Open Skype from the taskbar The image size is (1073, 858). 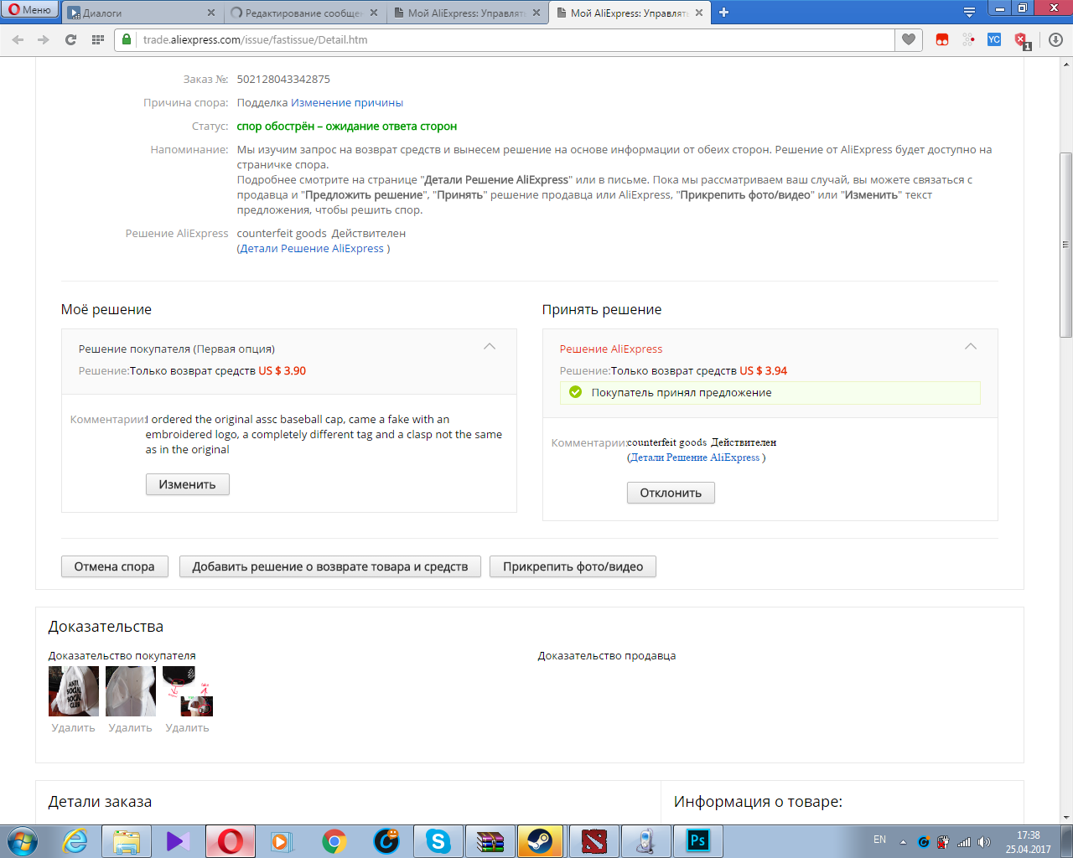click(438, 841)
